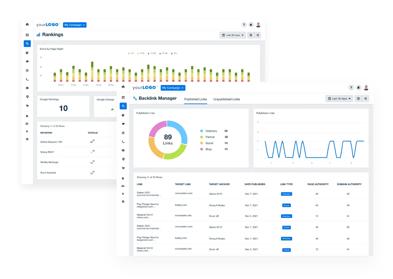The width and height of the screenshot is (393, 279).
Task: Open the settings gear at sidebar bottom
Action: [123, 202]
